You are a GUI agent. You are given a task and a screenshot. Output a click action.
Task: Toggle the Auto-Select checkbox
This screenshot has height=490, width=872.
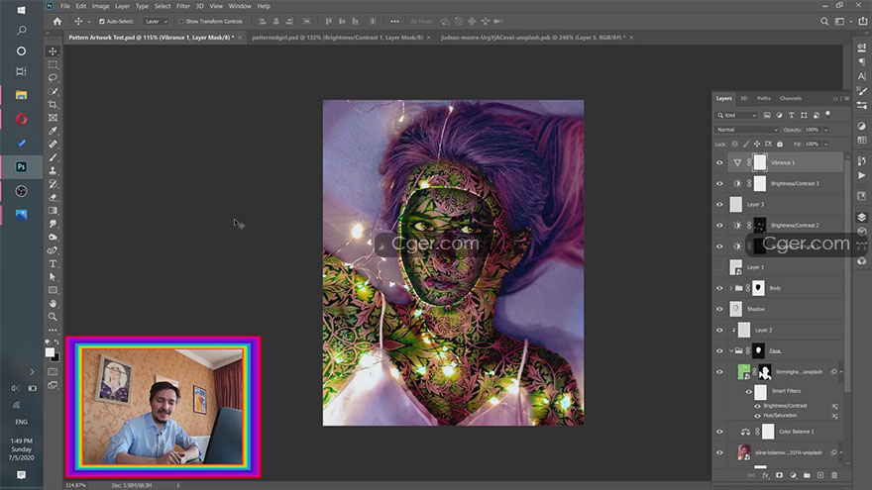[x=102, y=21]
